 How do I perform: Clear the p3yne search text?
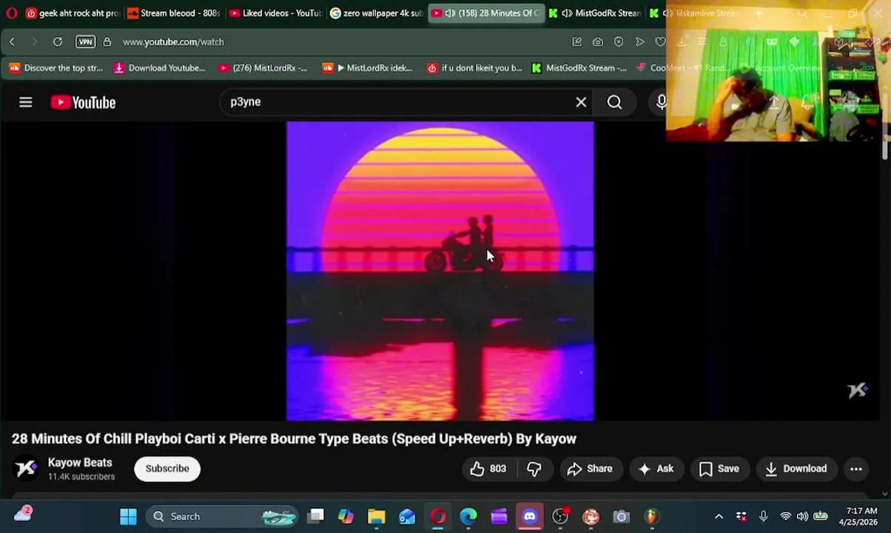point(581,102)
